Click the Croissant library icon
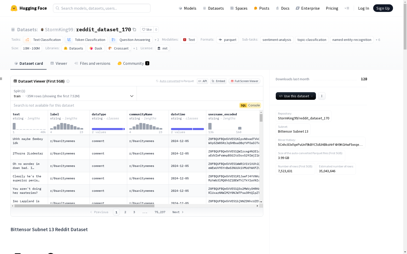 click(110, 49)
